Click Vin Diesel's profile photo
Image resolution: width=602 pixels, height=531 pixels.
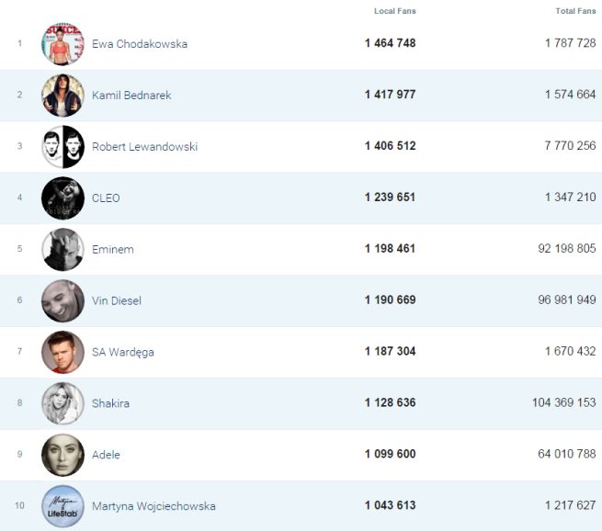pyautogui.click(x=62, y=301)
